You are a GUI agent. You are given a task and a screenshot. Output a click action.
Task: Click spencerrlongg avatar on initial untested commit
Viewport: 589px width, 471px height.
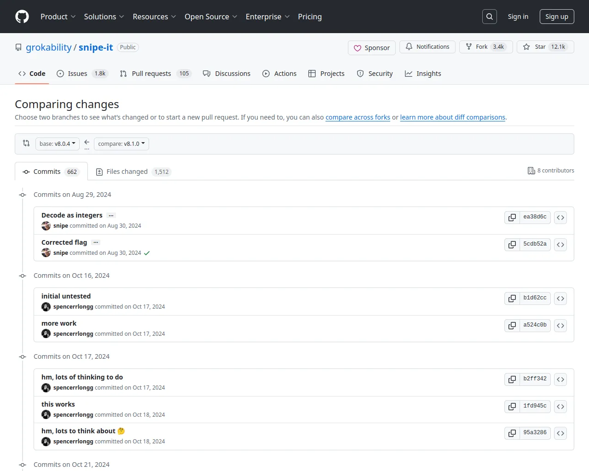(46, 307)
